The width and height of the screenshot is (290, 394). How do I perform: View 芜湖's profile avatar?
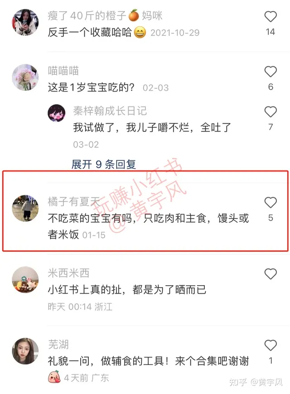tap(25, 351)
